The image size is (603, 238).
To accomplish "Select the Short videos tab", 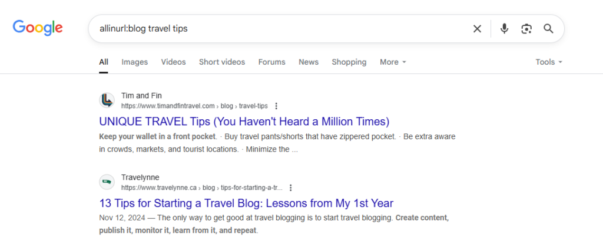I will pyautogui.click(x=222, y=62).
